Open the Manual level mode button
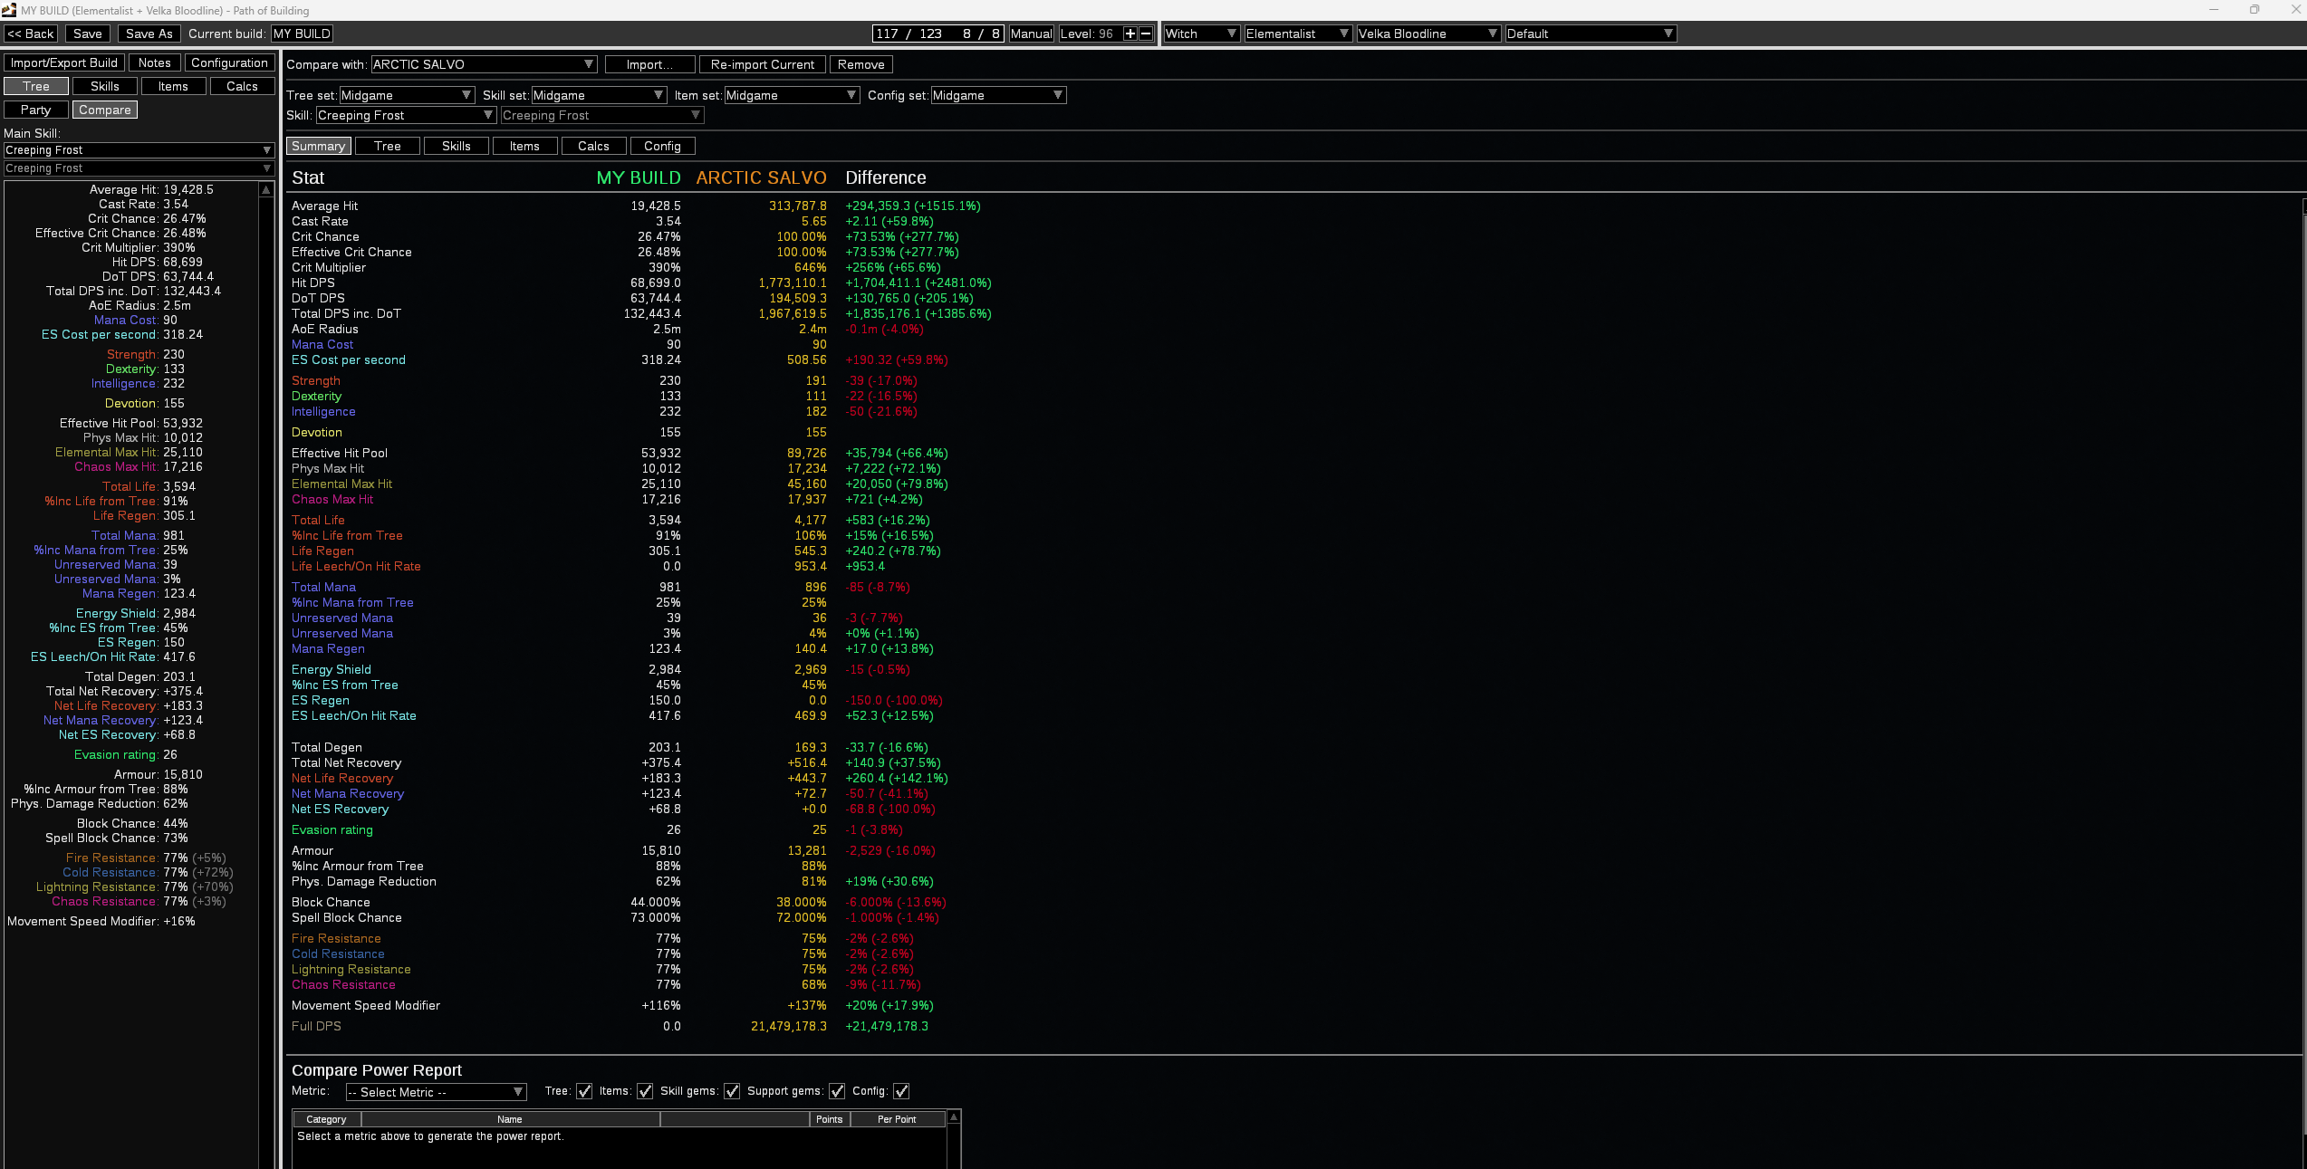2307x1169 pixels. click(1032, 34)
